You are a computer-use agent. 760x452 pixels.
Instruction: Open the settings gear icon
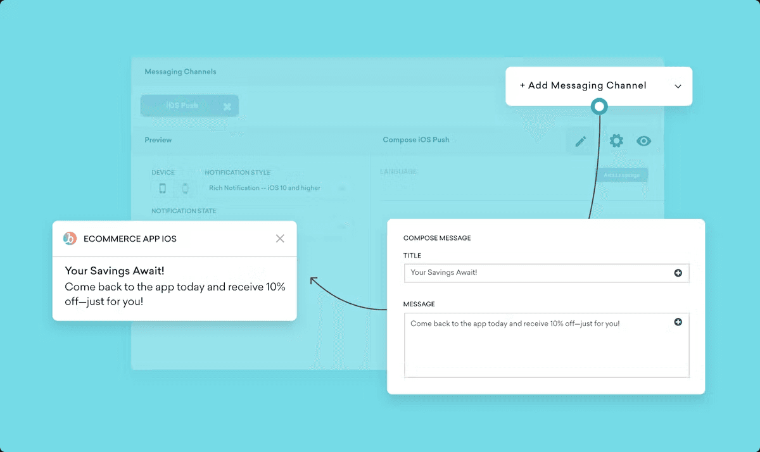pos(616,141)
